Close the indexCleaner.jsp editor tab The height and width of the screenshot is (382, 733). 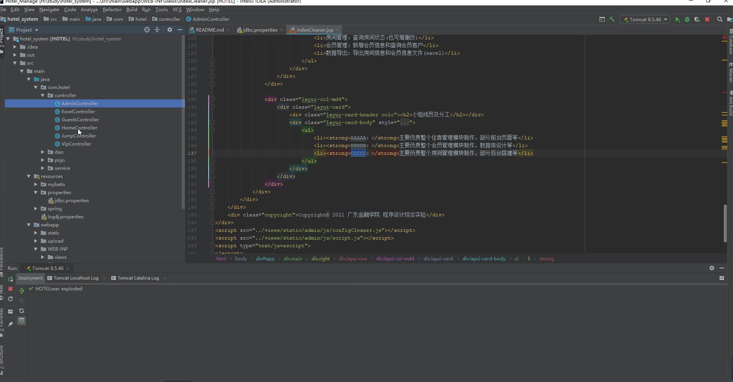pos(338,30)
